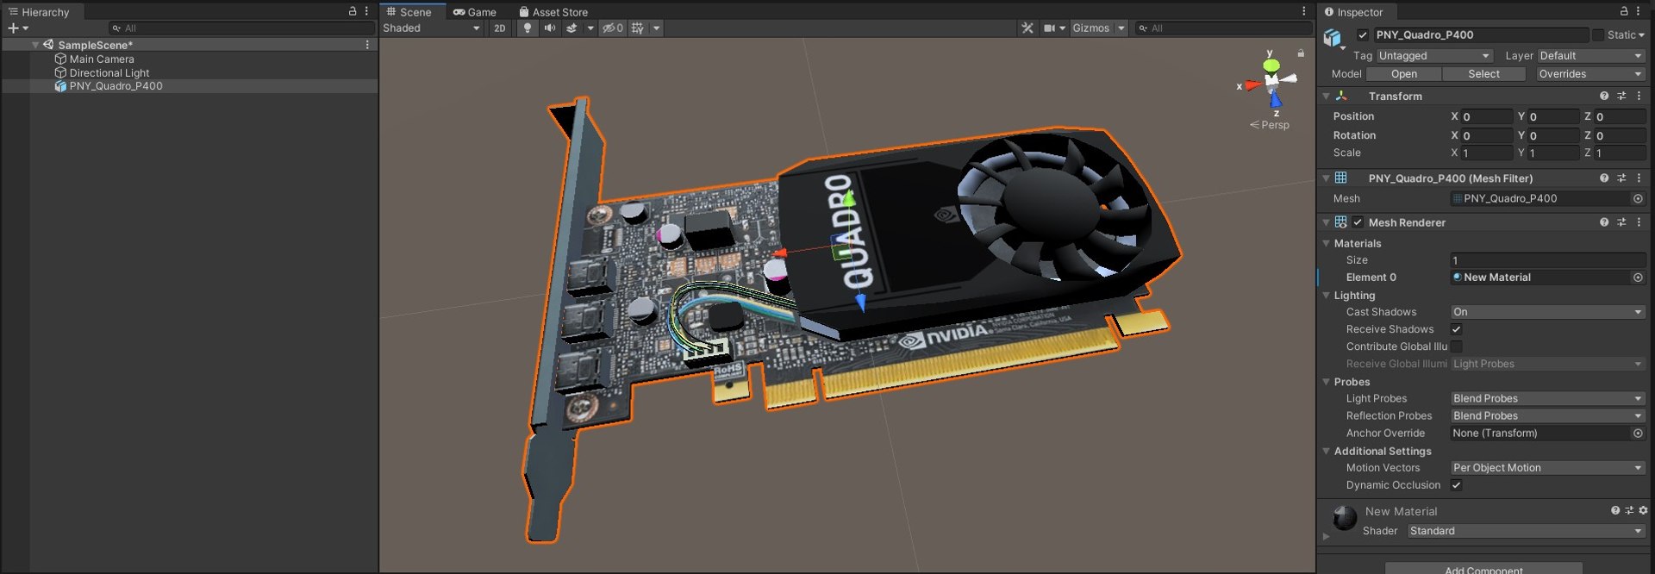The image size is (1655, 574).
Task: Open the Overrides dropdown
Action: click(x=1591, y=74)
